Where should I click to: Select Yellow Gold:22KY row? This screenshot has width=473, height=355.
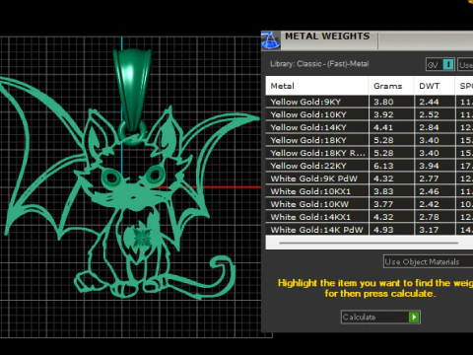370,166
